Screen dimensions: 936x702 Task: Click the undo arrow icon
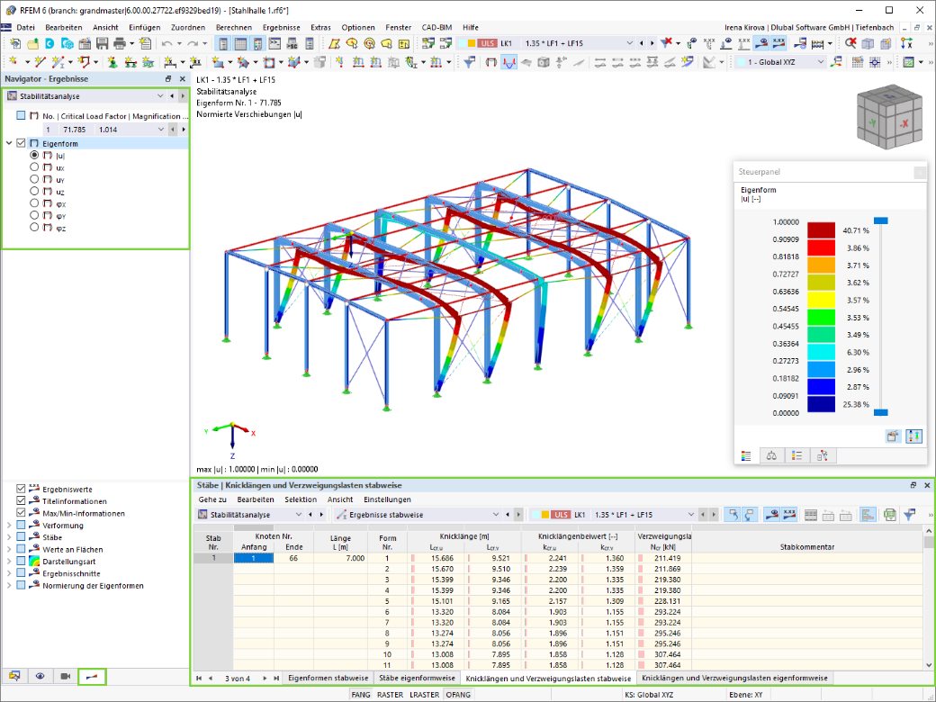coord(166,43)
